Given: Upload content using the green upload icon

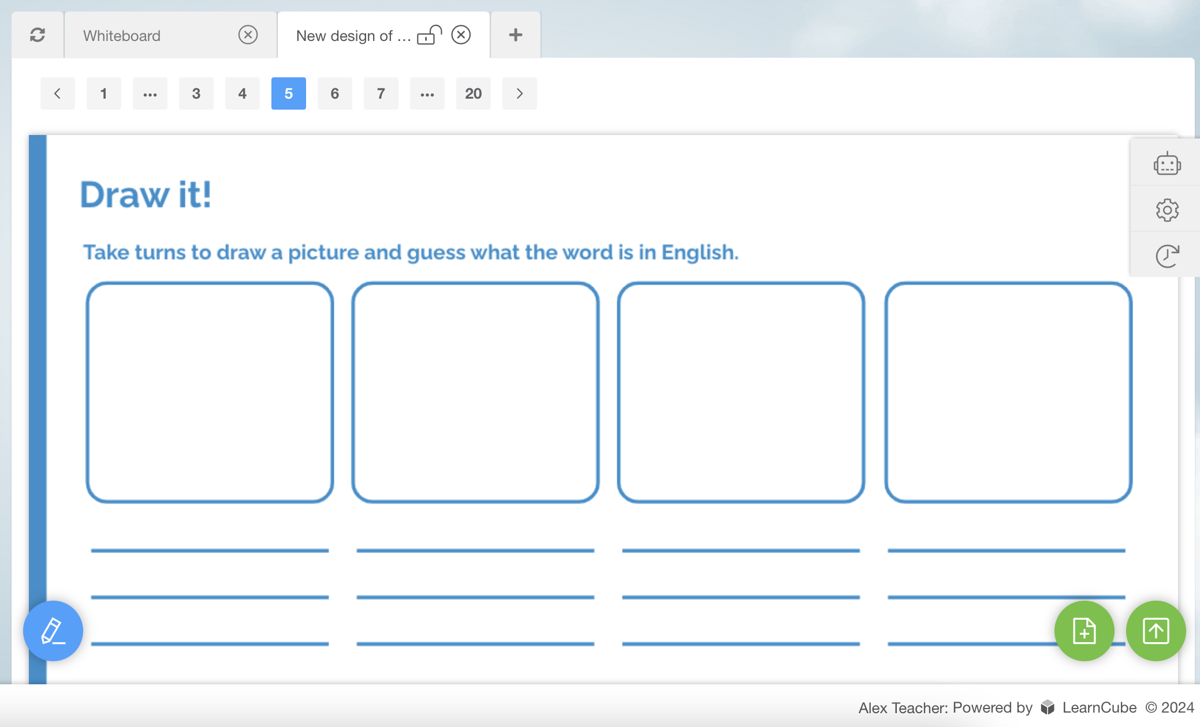Looking at the screenshot, I should 1156,631.
